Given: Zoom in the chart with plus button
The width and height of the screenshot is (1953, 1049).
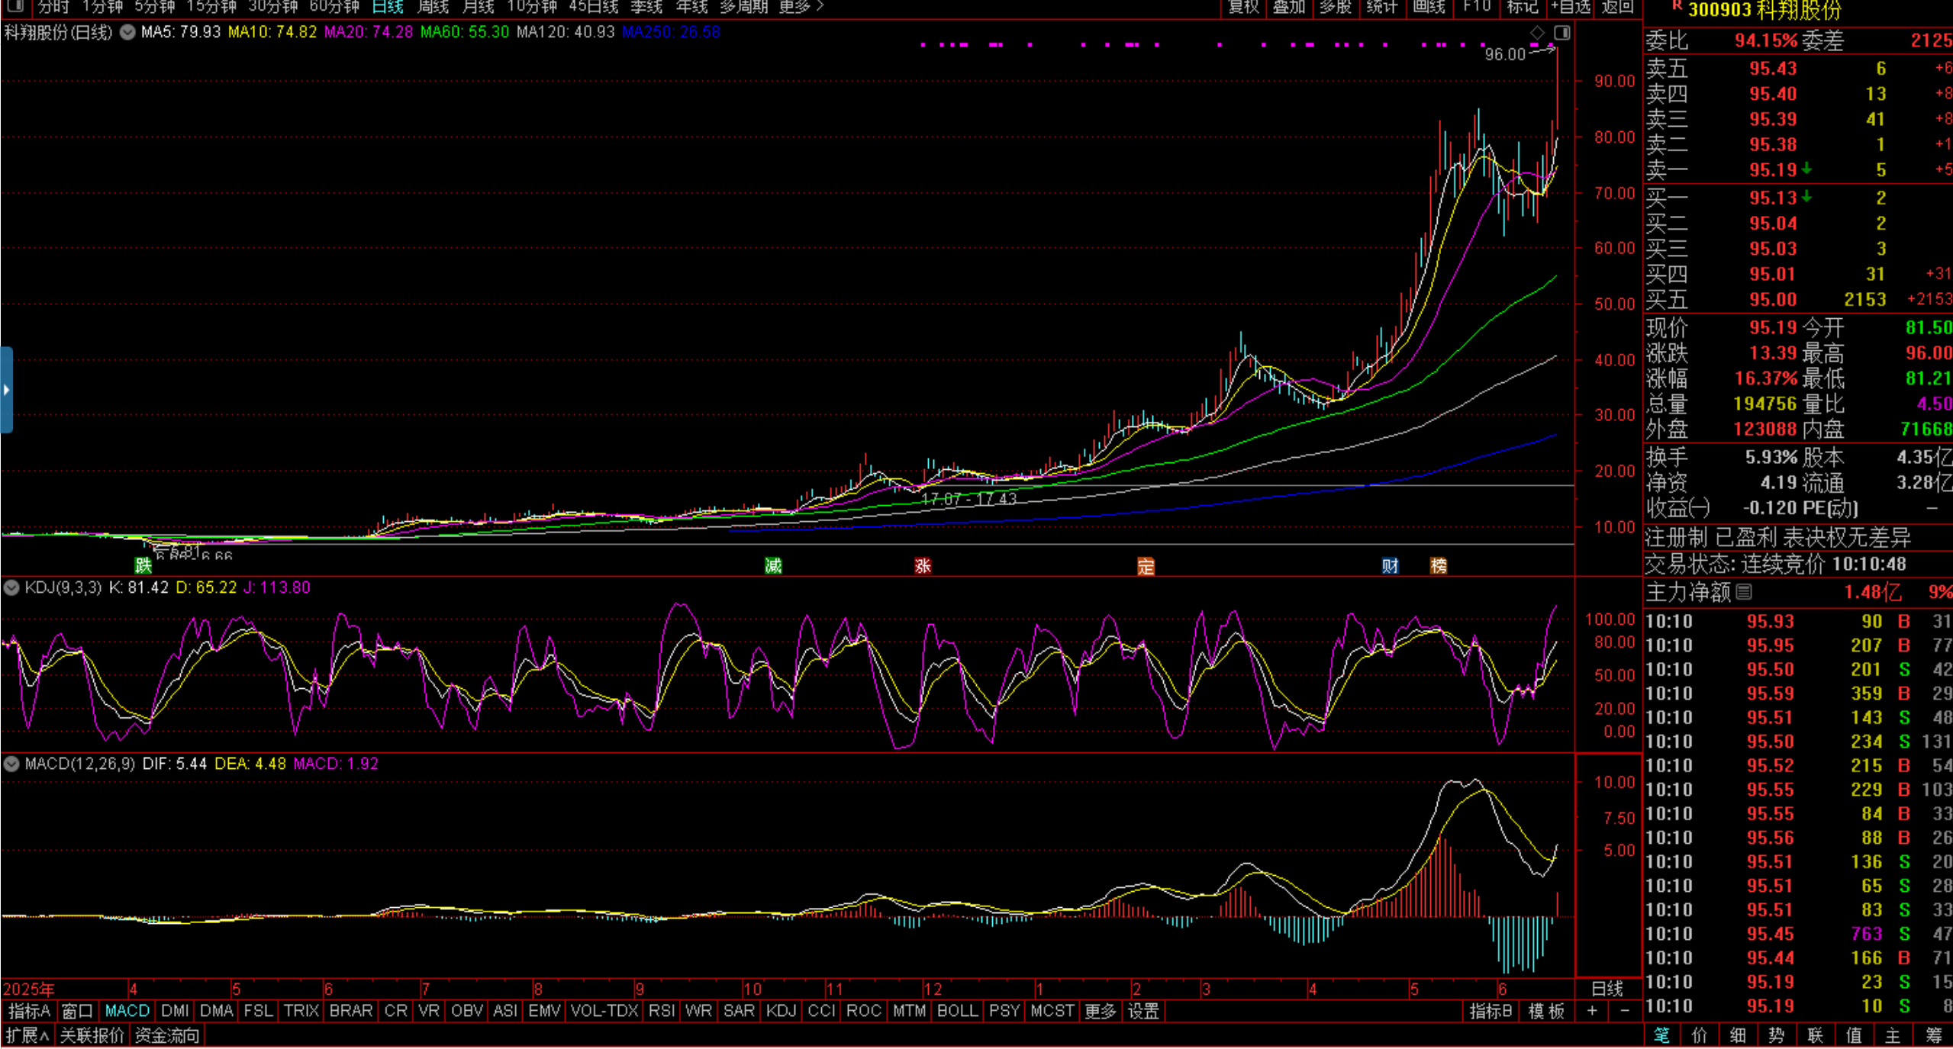Looking at the screenshot, I should pyautogui.click(x=1592, y=1011).
